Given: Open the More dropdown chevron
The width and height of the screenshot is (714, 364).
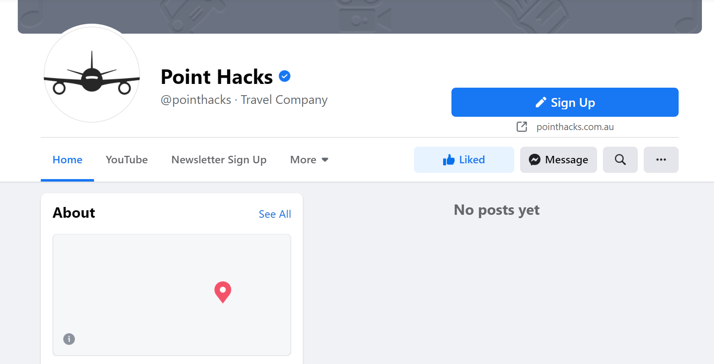Looking at the screenshot, I should 325,160.
